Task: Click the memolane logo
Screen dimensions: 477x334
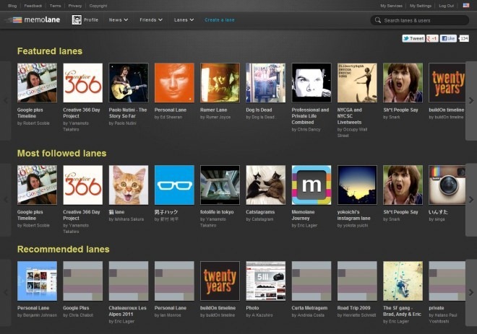Action: 33,20
